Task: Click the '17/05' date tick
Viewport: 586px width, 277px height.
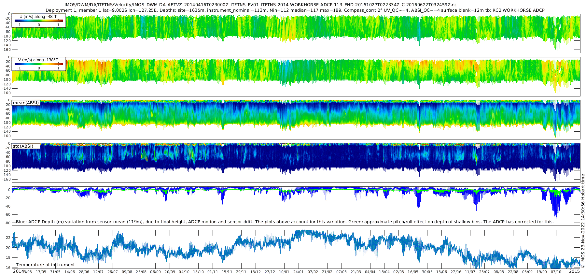Action: tap(41, 272)
